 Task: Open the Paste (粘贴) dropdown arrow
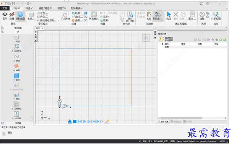[149, 21]
